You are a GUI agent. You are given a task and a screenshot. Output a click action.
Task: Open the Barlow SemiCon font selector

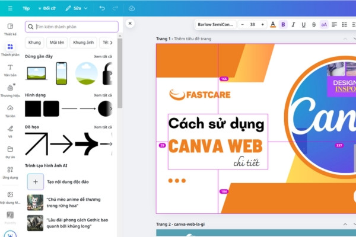tap(215, 24)
